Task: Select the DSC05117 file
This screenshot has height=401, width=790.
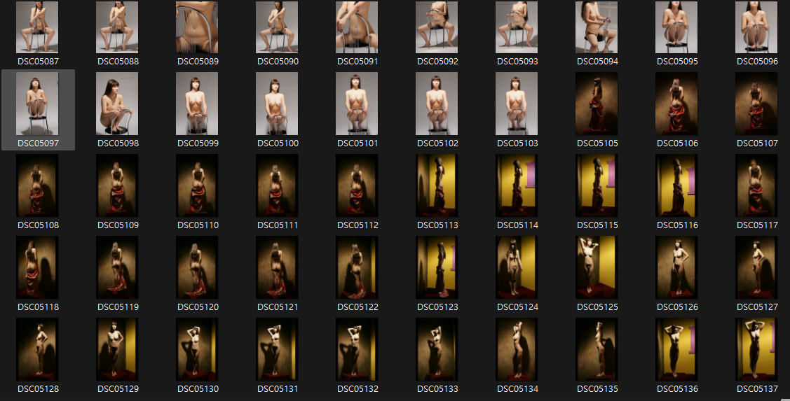Action: coord(757,185)
